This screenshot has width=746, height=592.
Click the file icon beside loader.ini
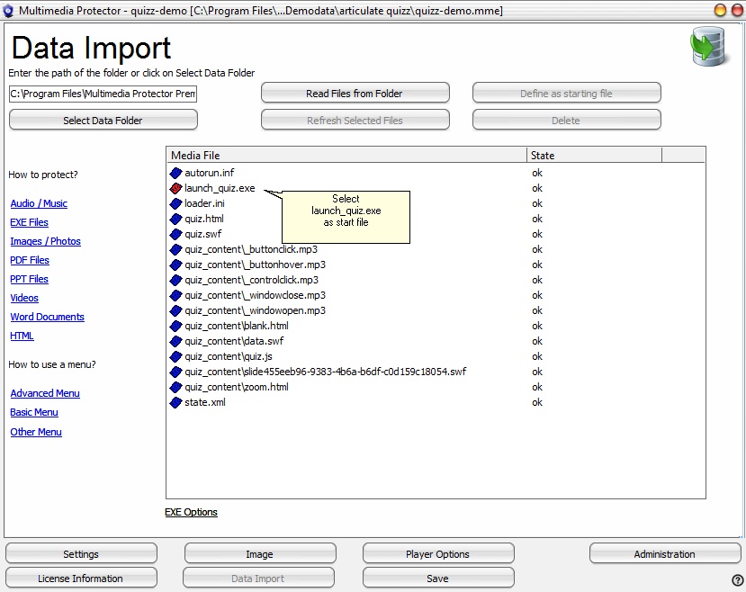click(x=176, y=203)
